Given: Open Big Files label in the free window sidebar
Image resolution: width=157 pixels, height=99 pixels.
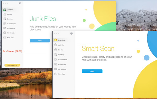Looking at the screenshot, I should (x=10, y=14).
